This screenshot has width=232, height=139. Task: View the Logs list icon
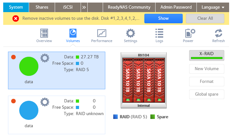click(x=159, y=33)
